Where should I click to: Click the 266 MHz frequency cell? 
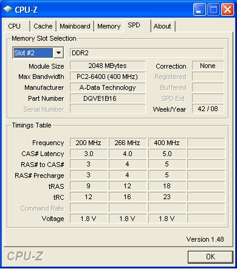point(128,143)
